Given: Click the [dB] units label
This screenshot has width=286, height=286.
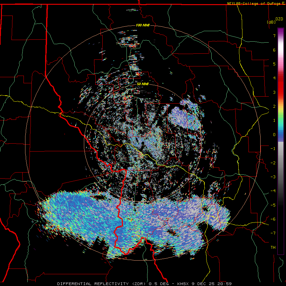Looking at the screenshot, I should pyautogui.click(x=271, y=22).
